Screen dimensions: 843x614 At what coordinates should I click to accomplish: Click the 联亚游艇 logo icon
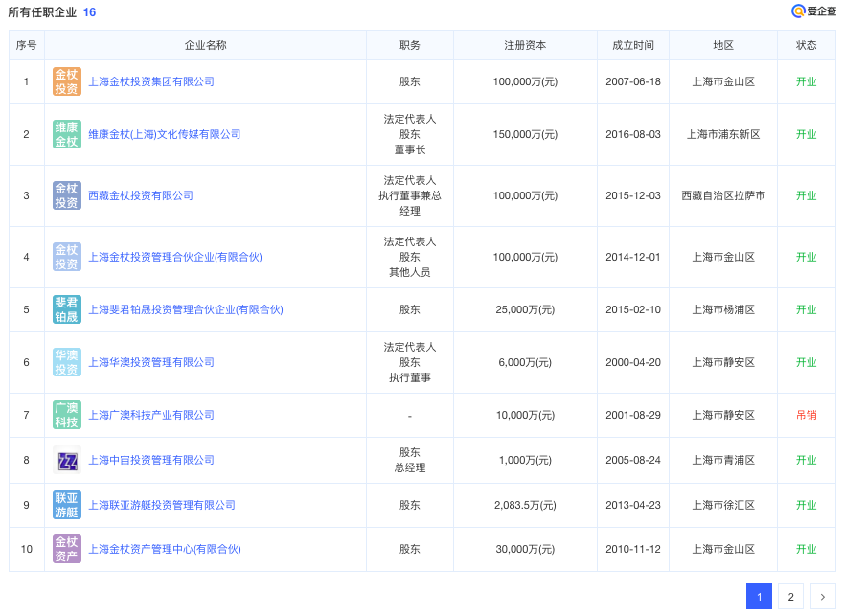pos(67,505)
